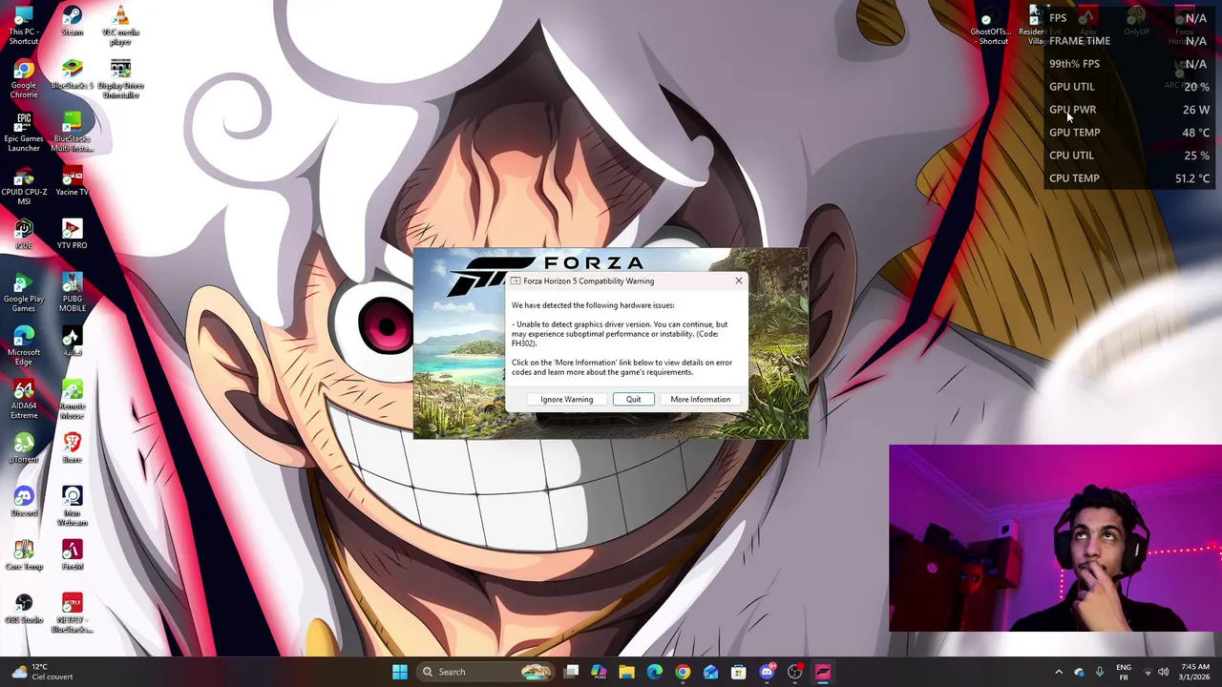Launch BlueStacks 5 from desktop

click(72, 75)
